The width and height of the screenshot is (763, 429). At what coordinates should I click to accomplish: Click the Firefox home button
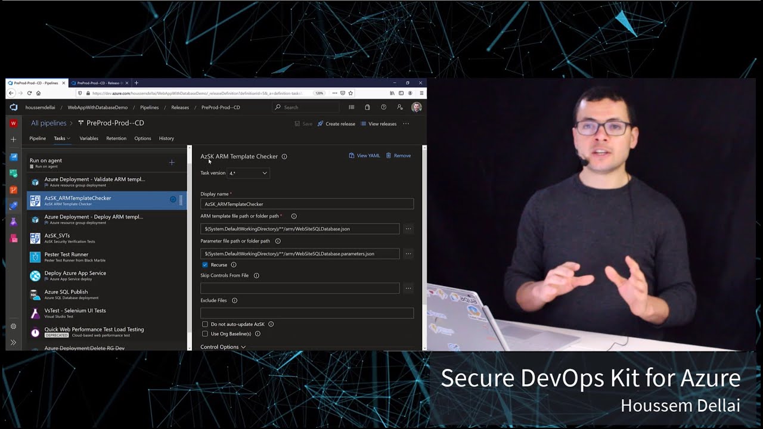(x=38, y=93)
